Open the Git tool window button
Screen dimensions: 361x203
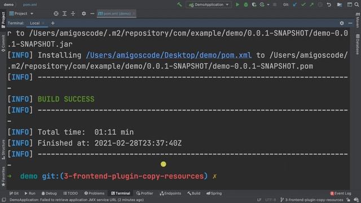[x=14, y=193]
